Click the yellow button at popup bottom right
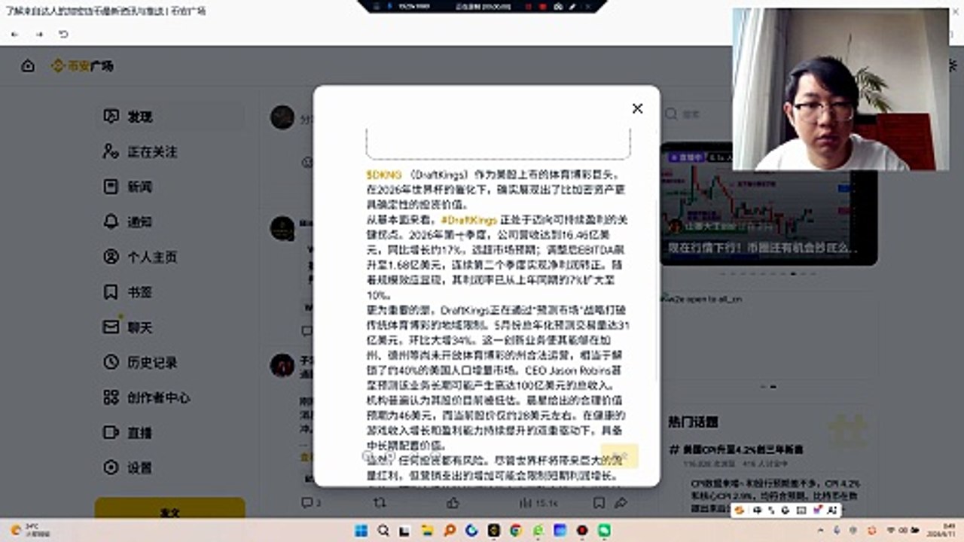Image resolution: width=964 pixels, height=542 pixels. tap(619, 455)
